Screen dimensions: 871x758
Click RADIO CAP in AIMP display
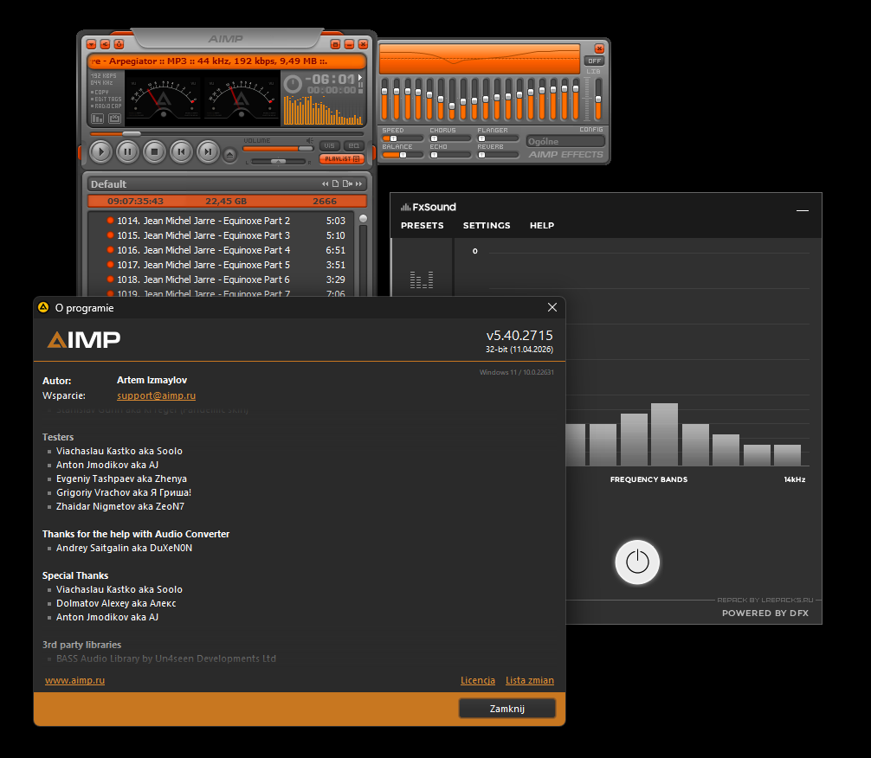click(106, 106)
